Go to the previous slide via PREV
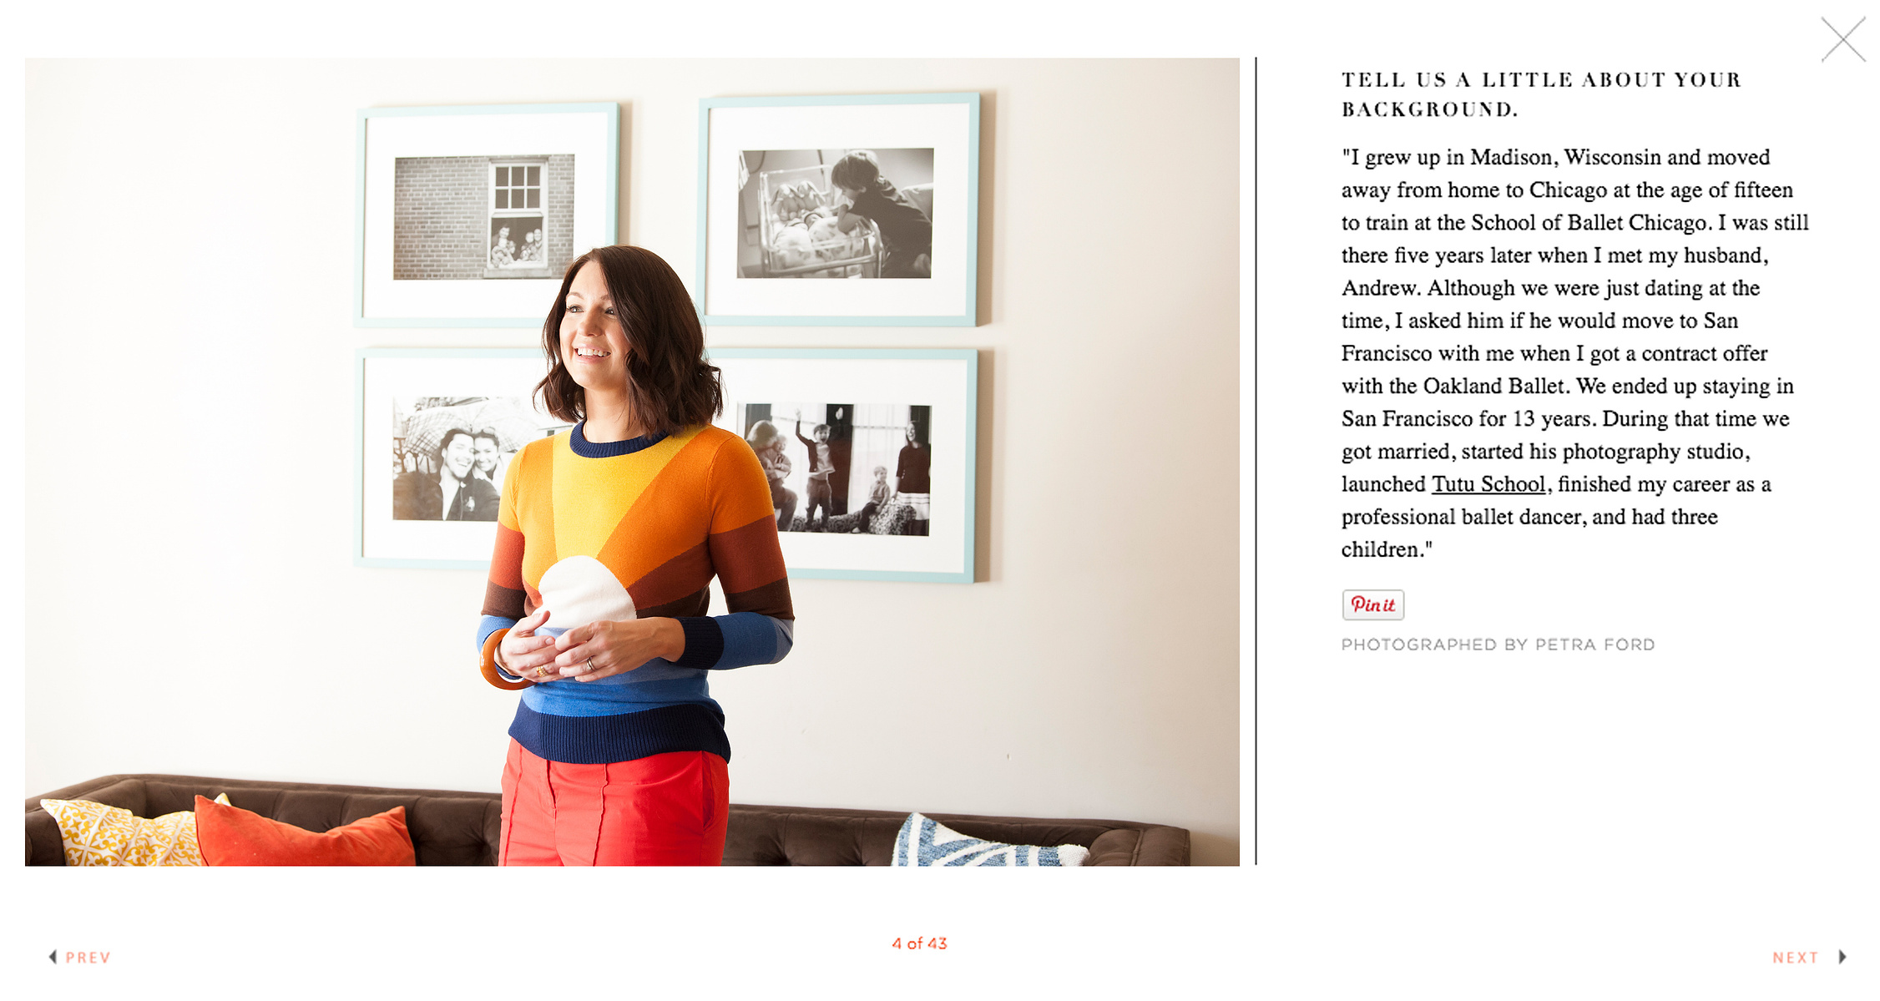The width and height of the screenshot is (1880, 1001). click(88, 957)
